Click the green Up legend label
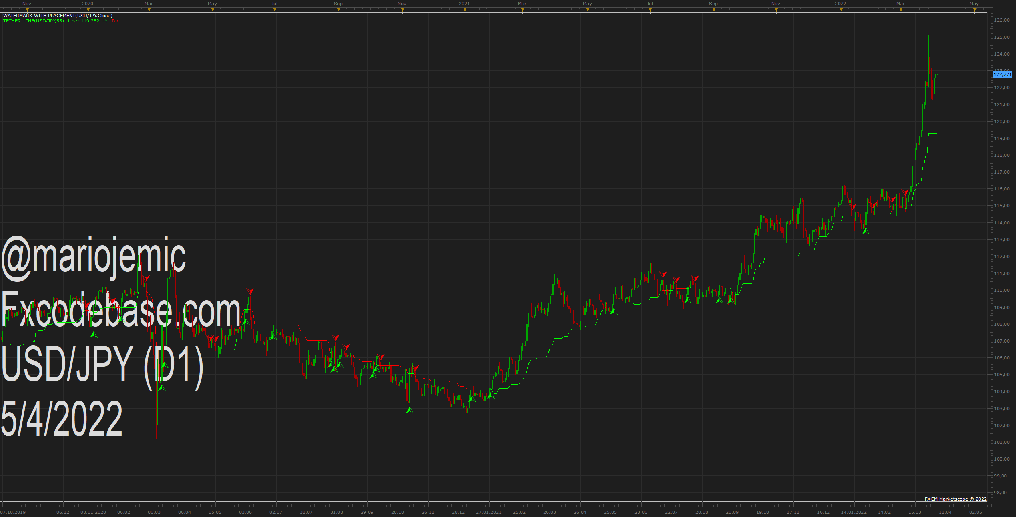Screen dimensions: 1016x517 105,21
